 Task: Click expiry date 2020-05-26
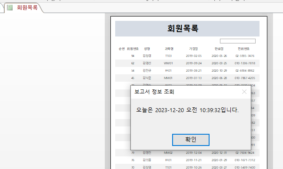(219, 56)
